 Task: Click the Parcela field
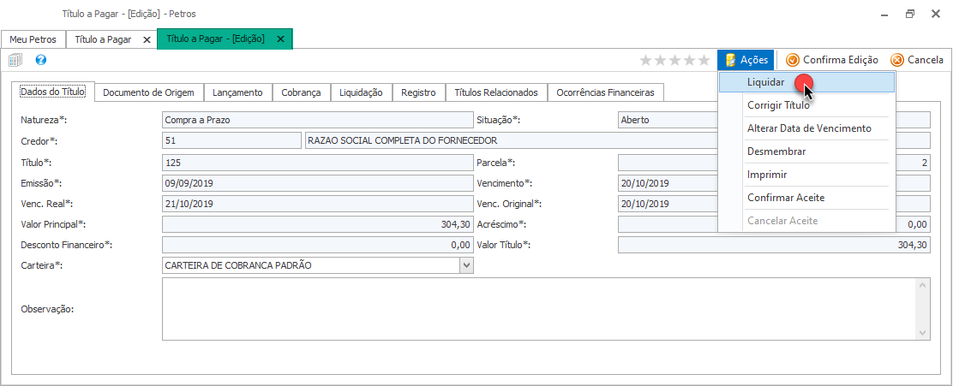pyautogui.click(x=774, y=163)
